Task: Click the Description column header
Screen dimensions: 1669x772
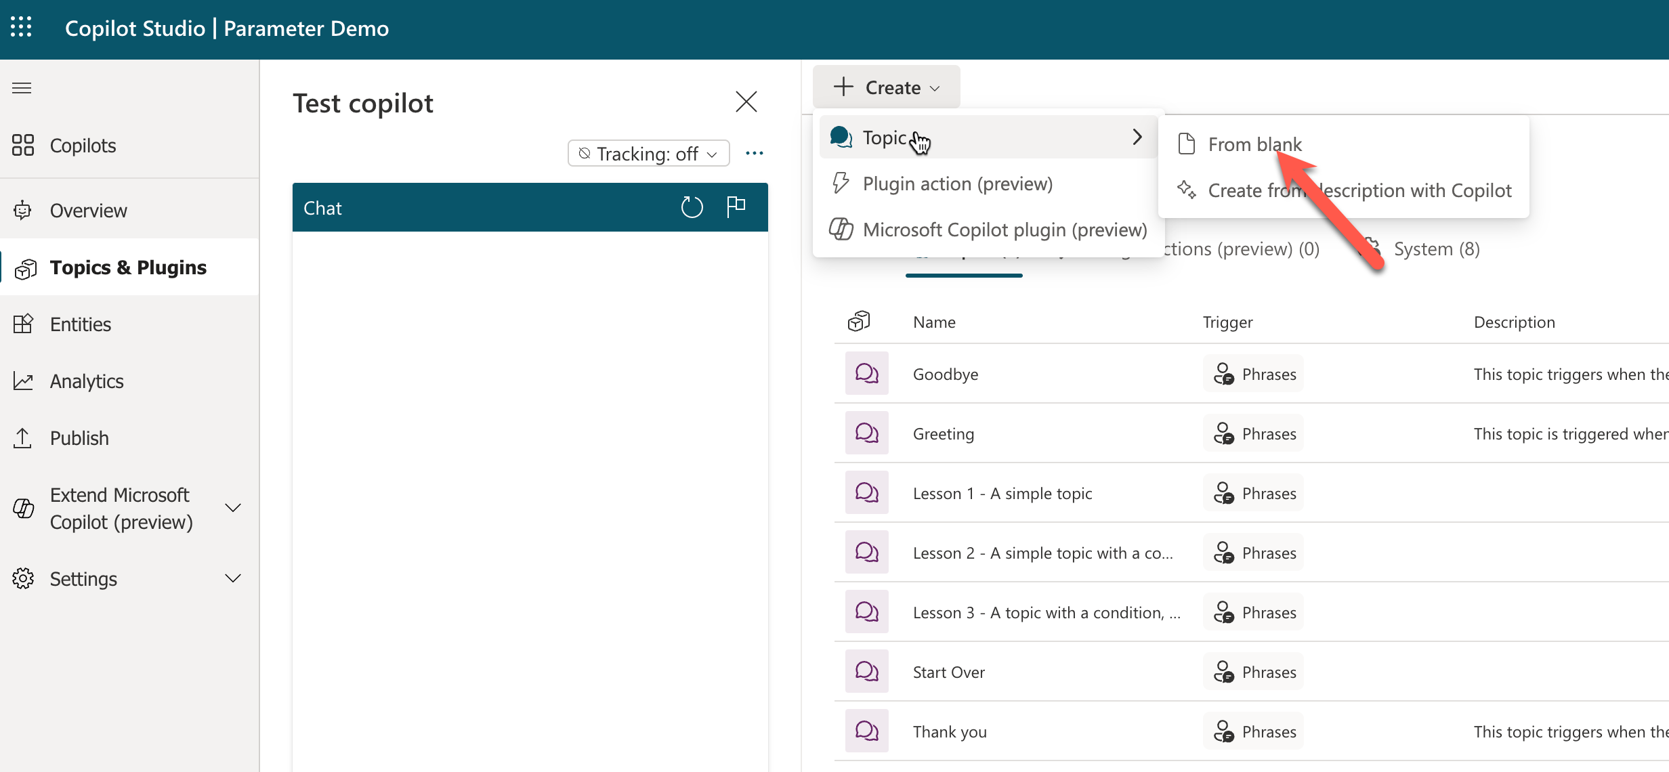Action: click(1514, 322)
